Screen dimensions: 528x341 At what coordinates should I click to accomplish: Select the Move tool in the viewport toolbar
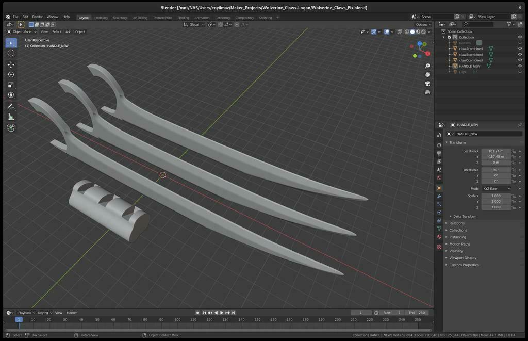(x=11, y=64)
